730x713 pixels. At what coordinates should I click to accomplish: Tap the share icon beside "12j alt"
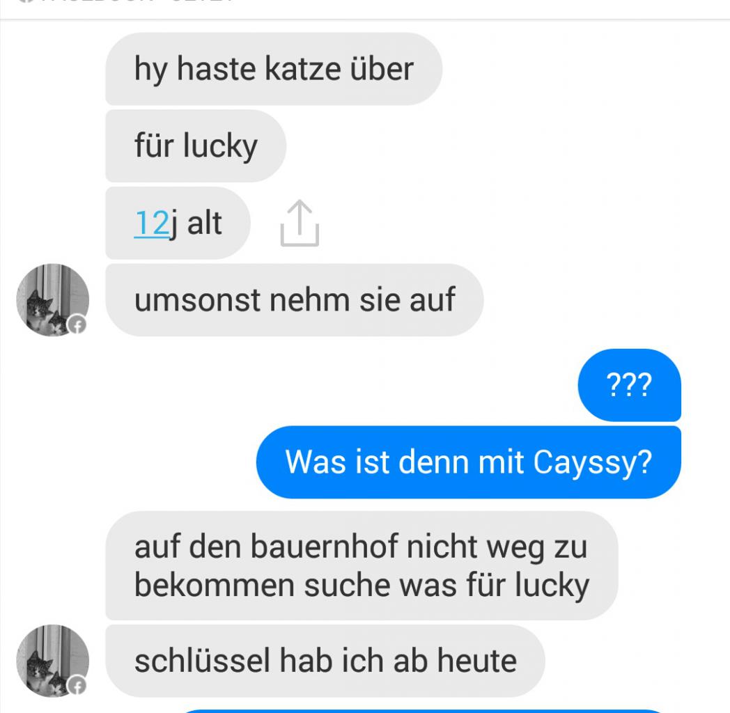coord(300,223)
